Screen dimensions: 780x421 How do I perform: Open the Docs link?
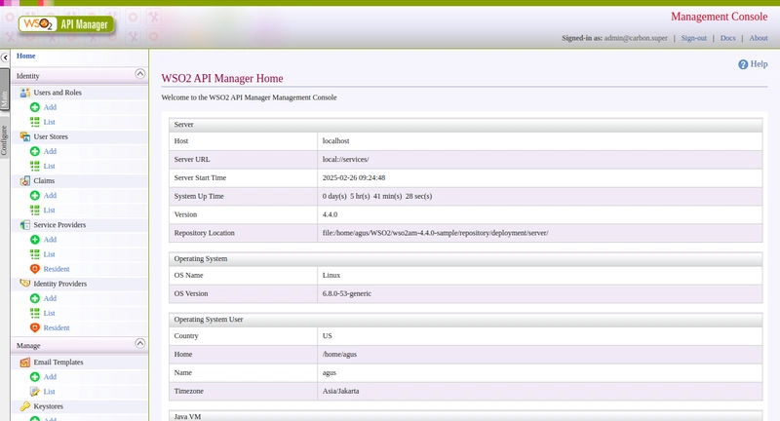(x=727, y=38)
